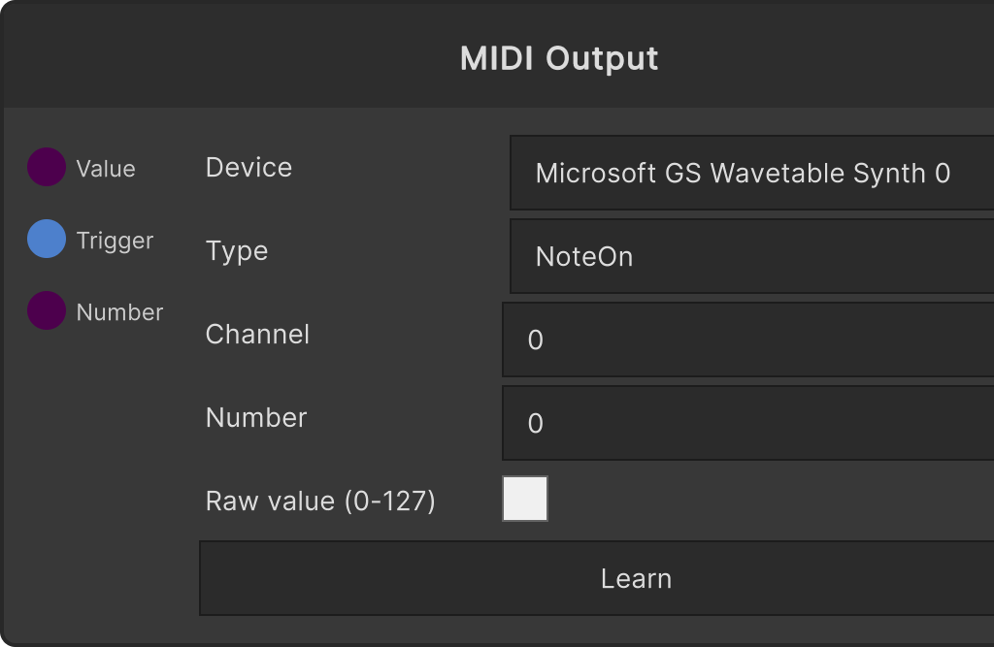Click the blue Trigger input port
The height and width of the screenshot is (647, 994).
47,239
